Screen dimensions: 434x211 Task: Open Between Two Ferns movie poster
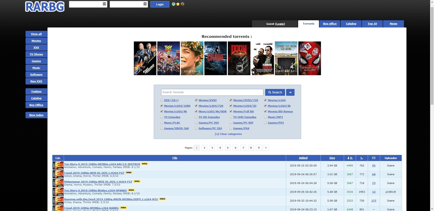286,58
